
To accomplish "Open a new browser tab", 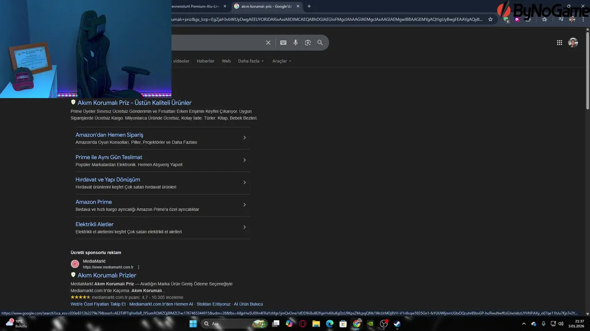I will (x=309, y=6).
